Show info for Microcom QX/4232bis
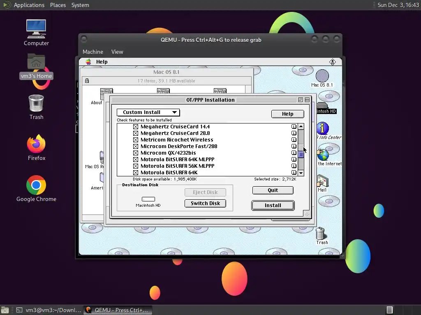The image size is (421, 315). [x=294, y=153]
